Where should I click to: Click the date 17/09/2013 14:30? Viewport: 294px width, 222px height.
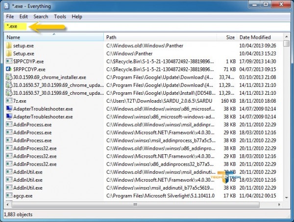(x=258, y=61)
